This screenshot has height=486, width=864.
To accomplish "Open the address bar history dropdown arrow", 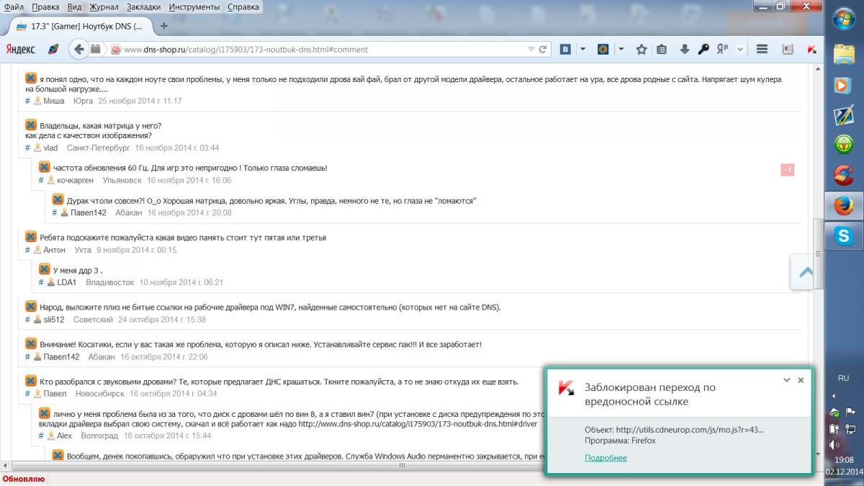I will point(531,50).
